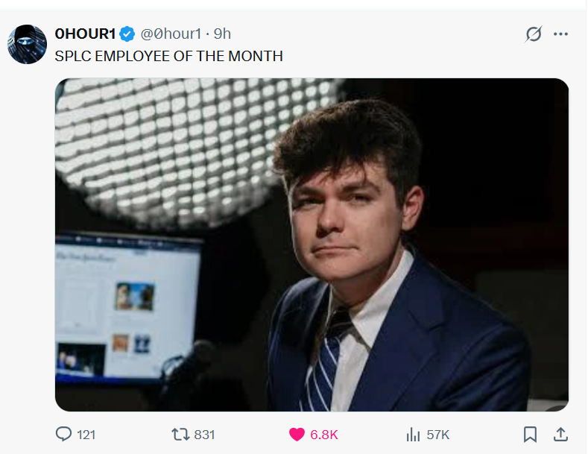Open the Grok explain icon
Image resolution: width=588 pixels, height=454 pixels.
pos(534,34)
